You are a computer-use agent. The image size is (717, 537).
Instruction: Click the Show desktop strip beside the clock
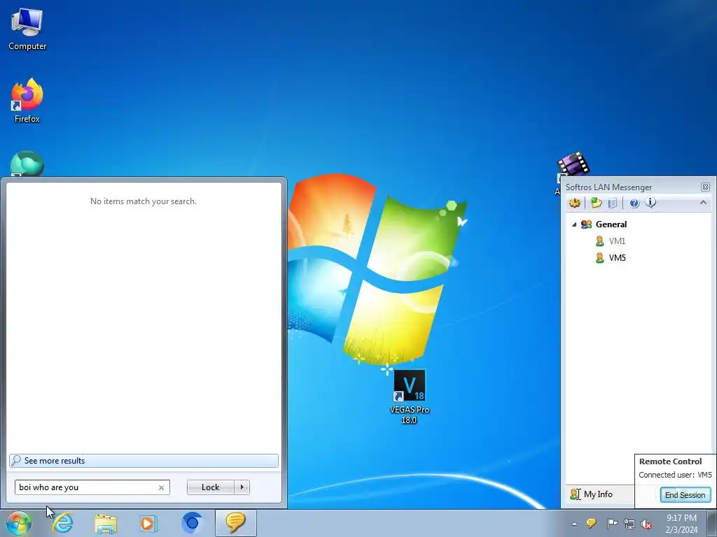712,523
